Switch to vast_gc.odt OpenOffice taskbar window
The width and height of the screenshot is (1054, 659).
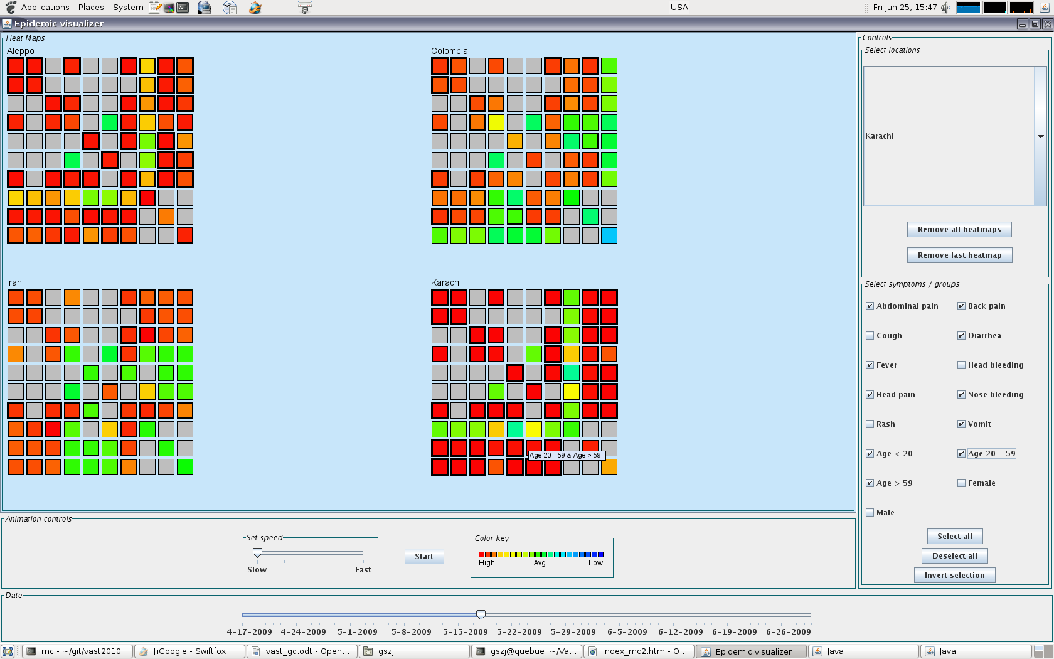coord(302,651)
